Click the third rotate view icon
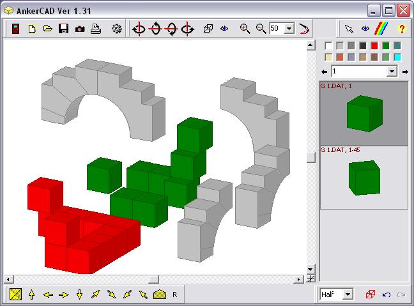The image size is (414, 306). coord(171,29)
